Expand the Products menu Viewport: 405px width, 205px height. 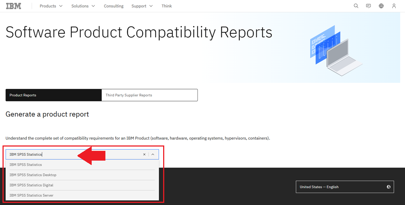pyautogui.click(x=51, y=6)
